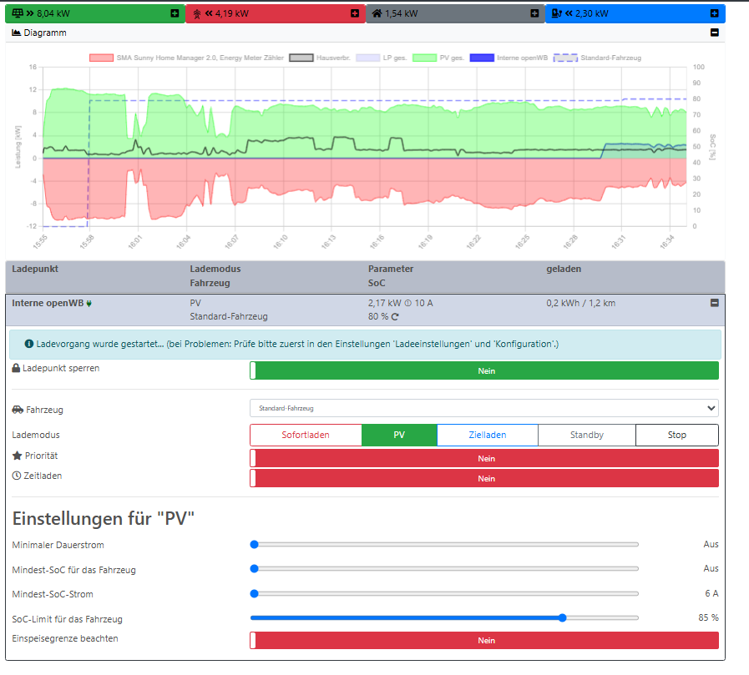The width and height of the screenshot is (749, 675).
Task: Click the clock icon next to Zeitladen
Action: pos(17,476)
